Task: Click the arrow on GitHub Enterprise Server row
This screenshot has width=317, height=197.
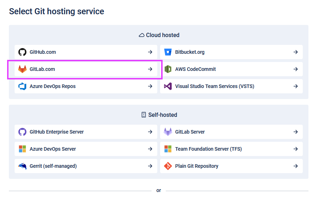Action: [150, 132]
